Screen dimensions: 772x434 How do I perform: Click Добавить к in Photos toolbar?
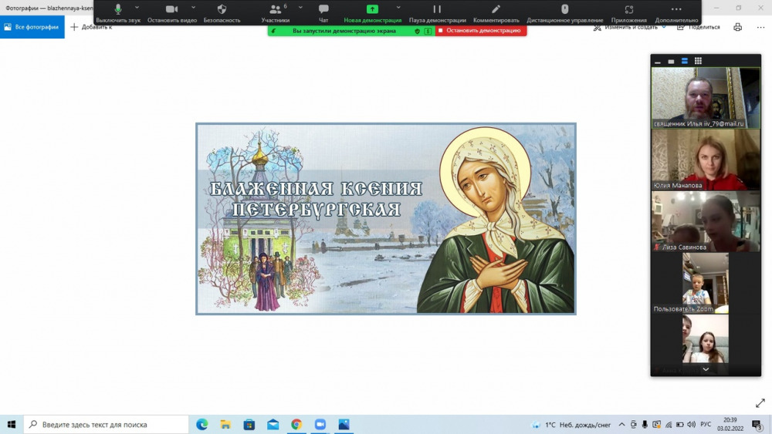(92, 27)
